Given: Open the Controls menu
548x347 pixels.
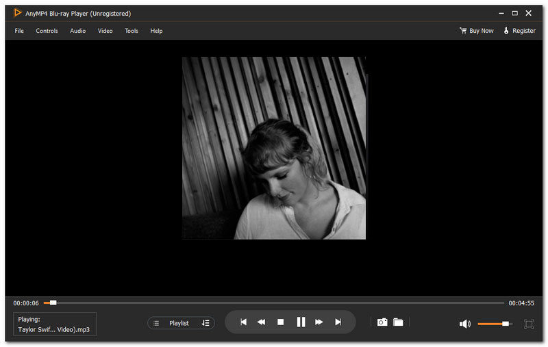Looking at the screenshot, I should point(47,31).
